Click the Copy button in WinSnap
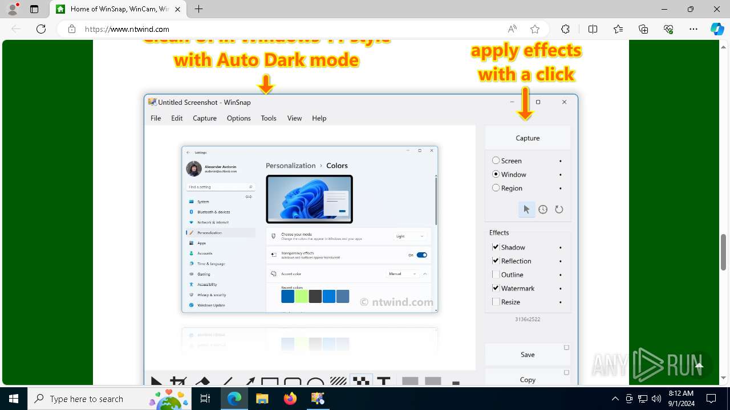Viewport: 730px width, 410px height. coord(528,377)
